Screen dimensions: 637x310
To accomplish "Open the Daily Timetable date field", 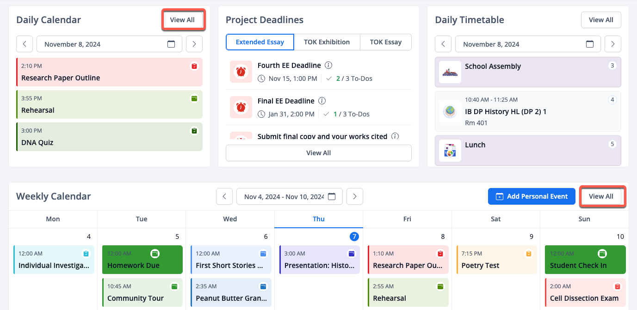I will tap(527, 44).
